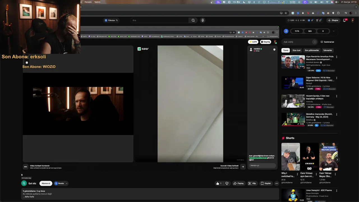Select the İzlenenler filter chip
359x202 pixels.
tap(328, 50)
